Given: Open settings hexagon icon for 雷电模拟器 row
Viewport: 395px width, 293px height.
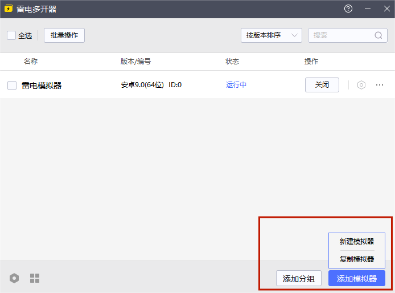Looking at the screenshot, I should point(361,85).
